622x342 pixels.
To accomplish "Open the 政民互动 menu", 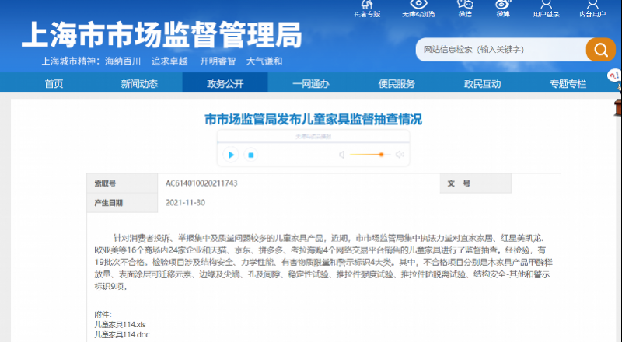I will click(x=482, y=84).
